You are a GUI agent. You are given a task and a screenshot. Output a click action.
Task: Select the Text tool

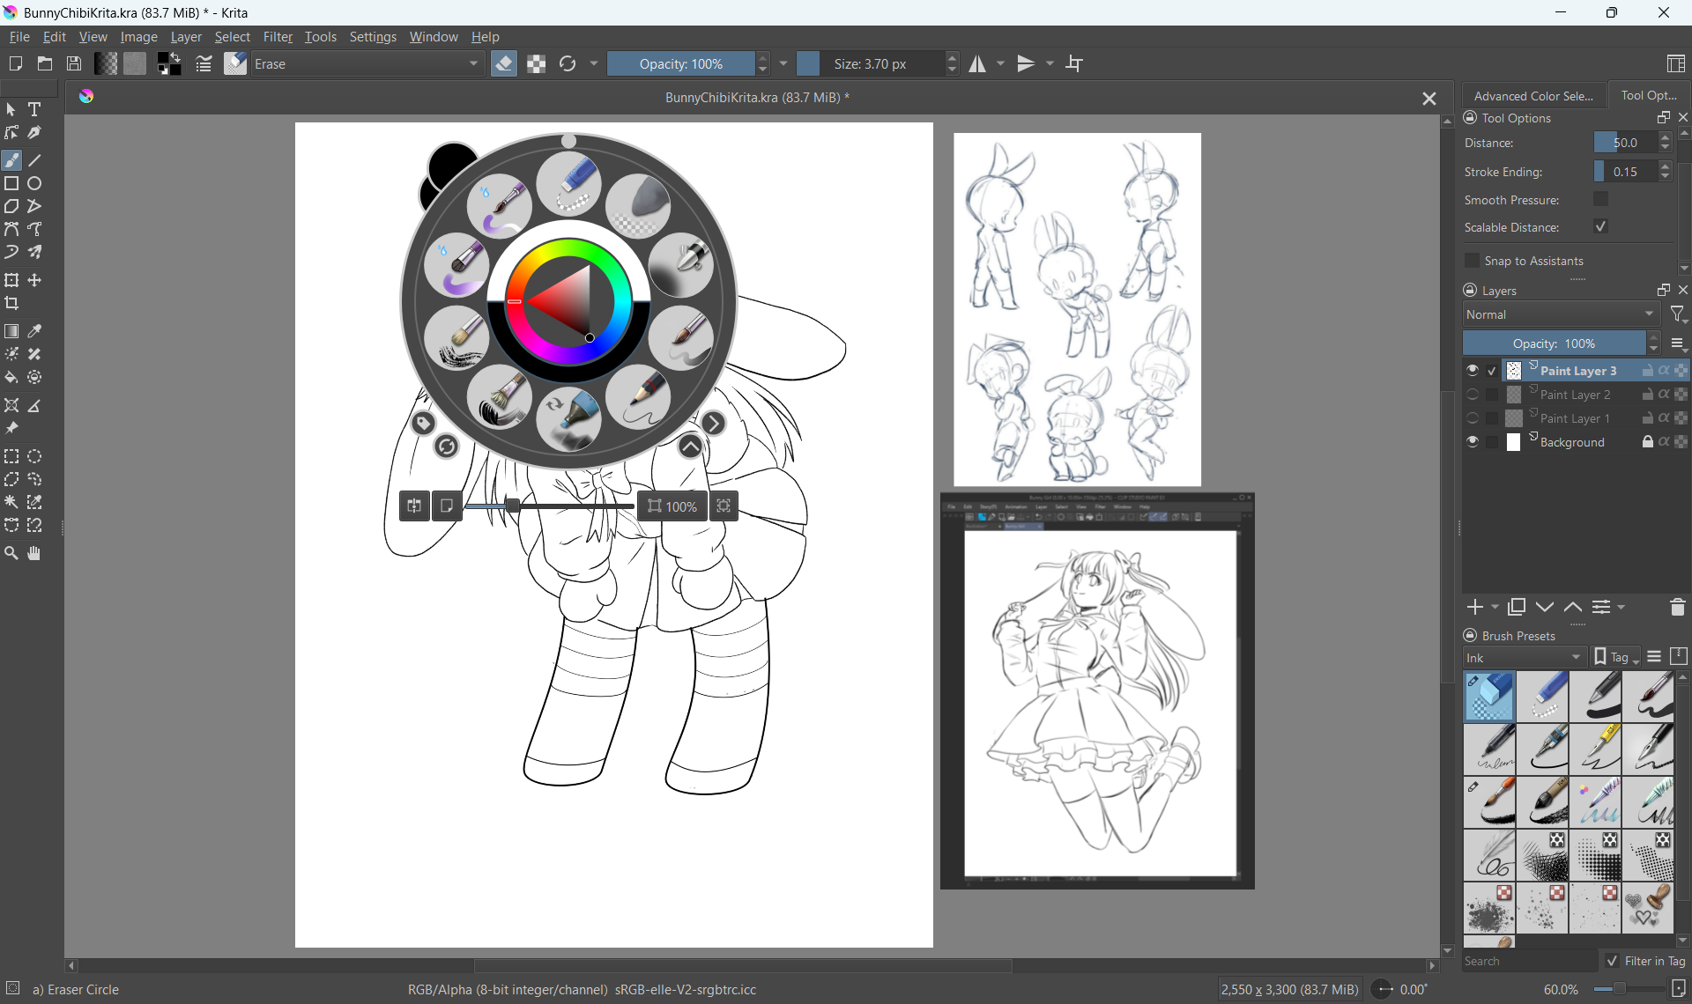pyautogui.click(x=34, y=109)
